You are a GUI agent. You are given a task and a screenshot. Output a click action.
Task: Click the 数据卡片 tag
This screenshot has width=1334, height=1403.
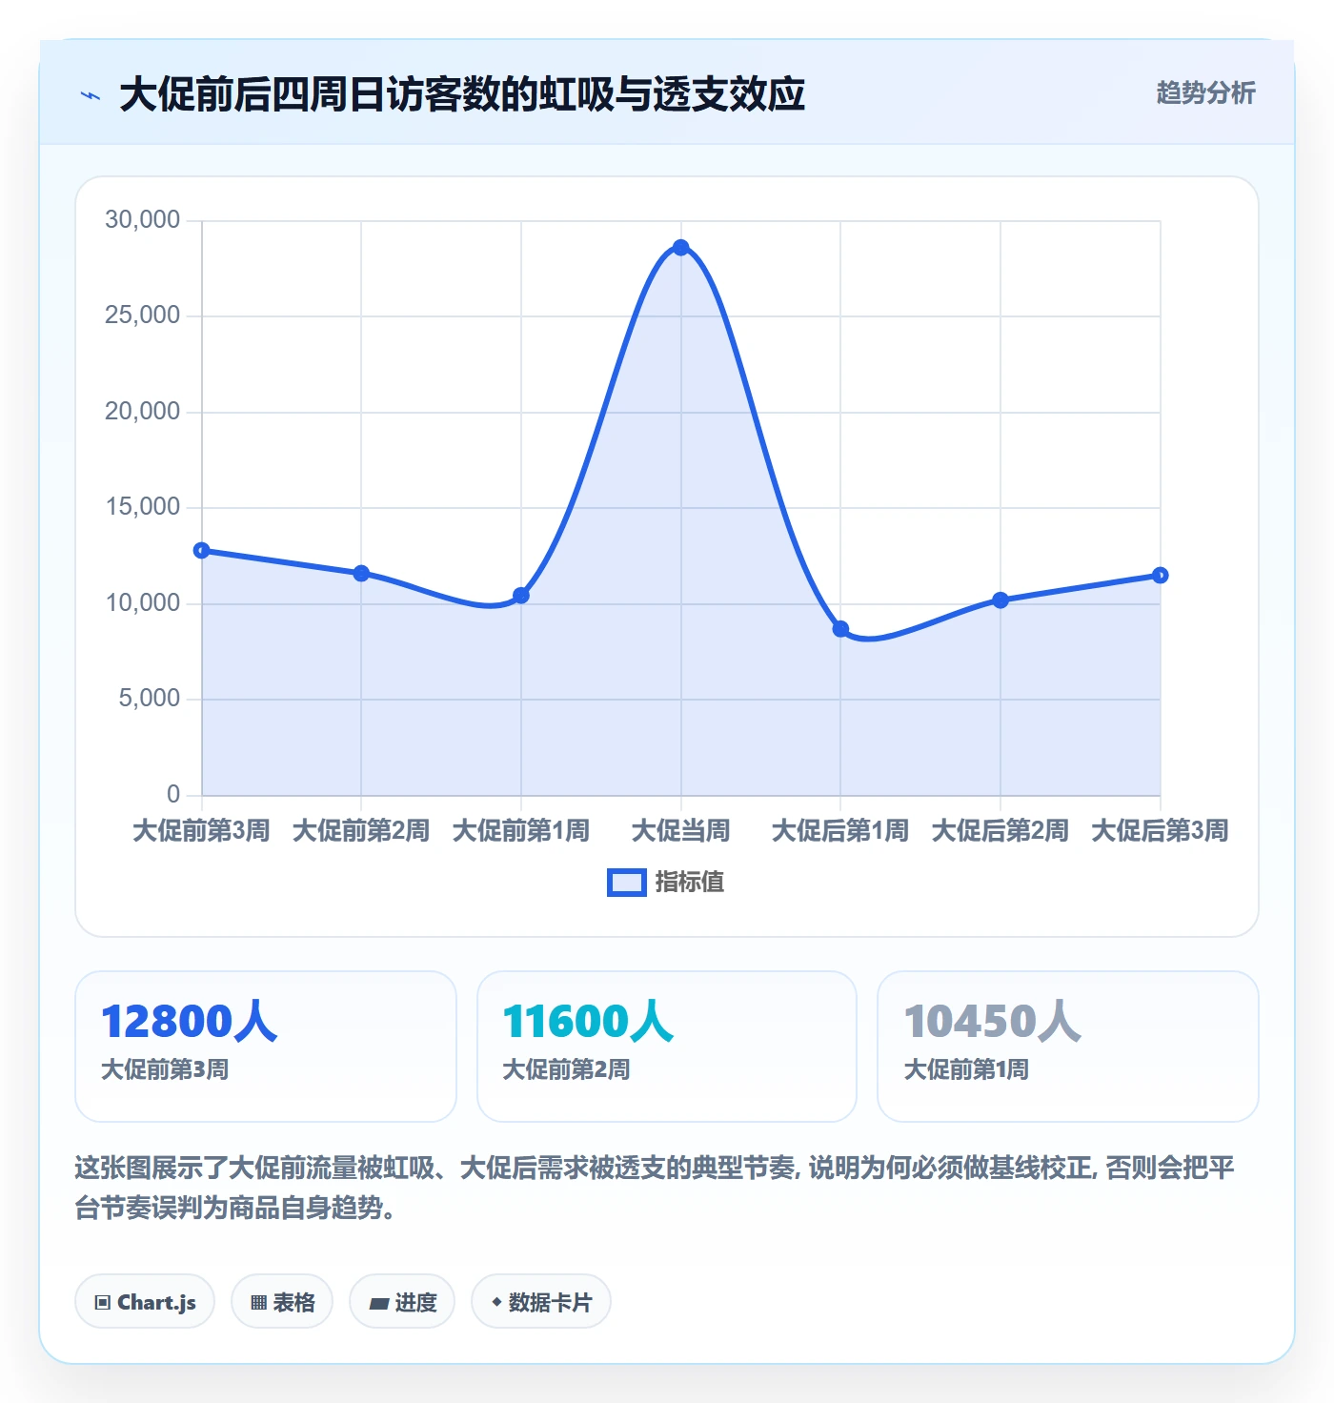point(541,1301)
